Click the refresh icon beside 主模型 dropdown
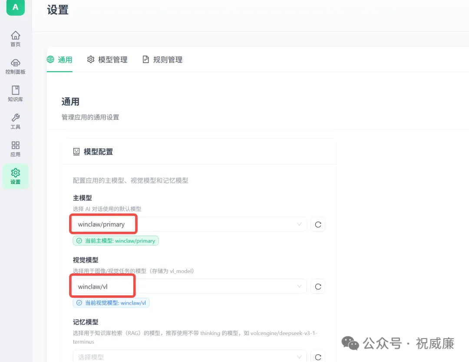469x362 pixels. (x=317, y=224)
